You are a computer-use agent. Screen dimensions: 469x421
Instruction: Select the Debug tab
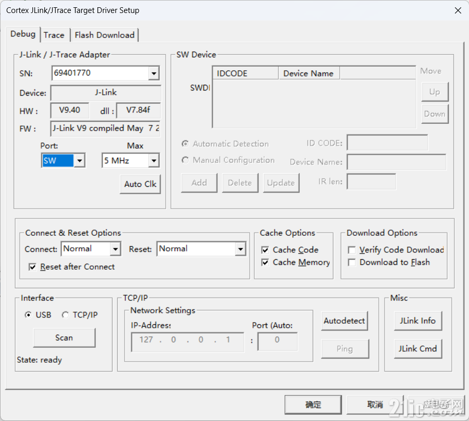click(23, 34)
